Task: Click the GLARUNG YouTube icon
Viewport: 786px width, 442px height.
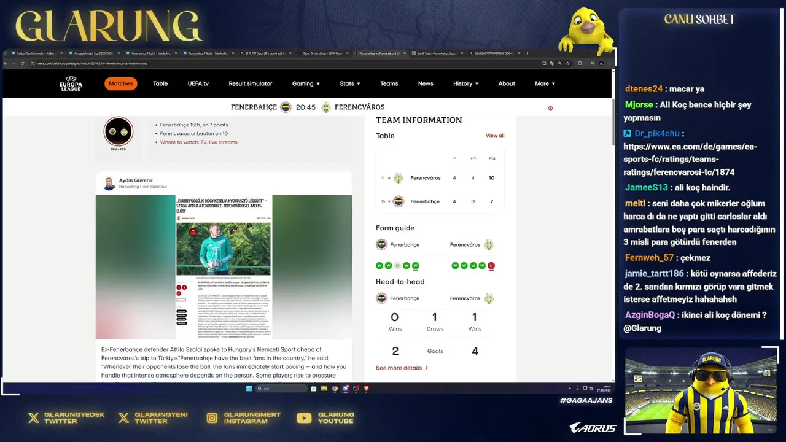Action: (x=304, y=418)
